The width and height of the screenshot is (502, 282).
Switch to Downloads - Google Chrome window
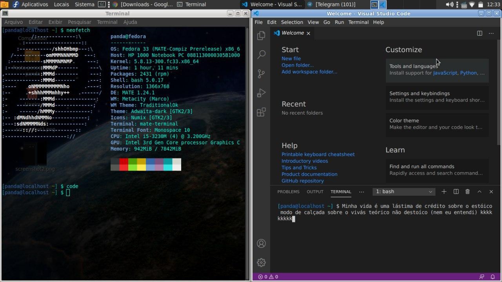(x=142, y=4)
